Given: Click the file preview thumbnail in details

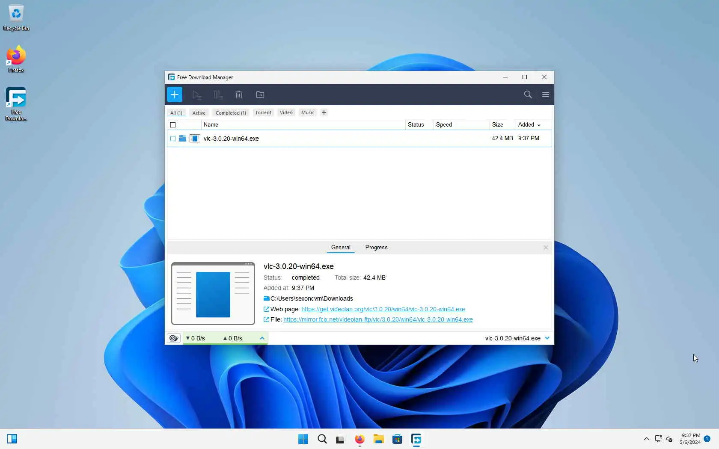Looking at the screenshot, I should click(213, 294).
